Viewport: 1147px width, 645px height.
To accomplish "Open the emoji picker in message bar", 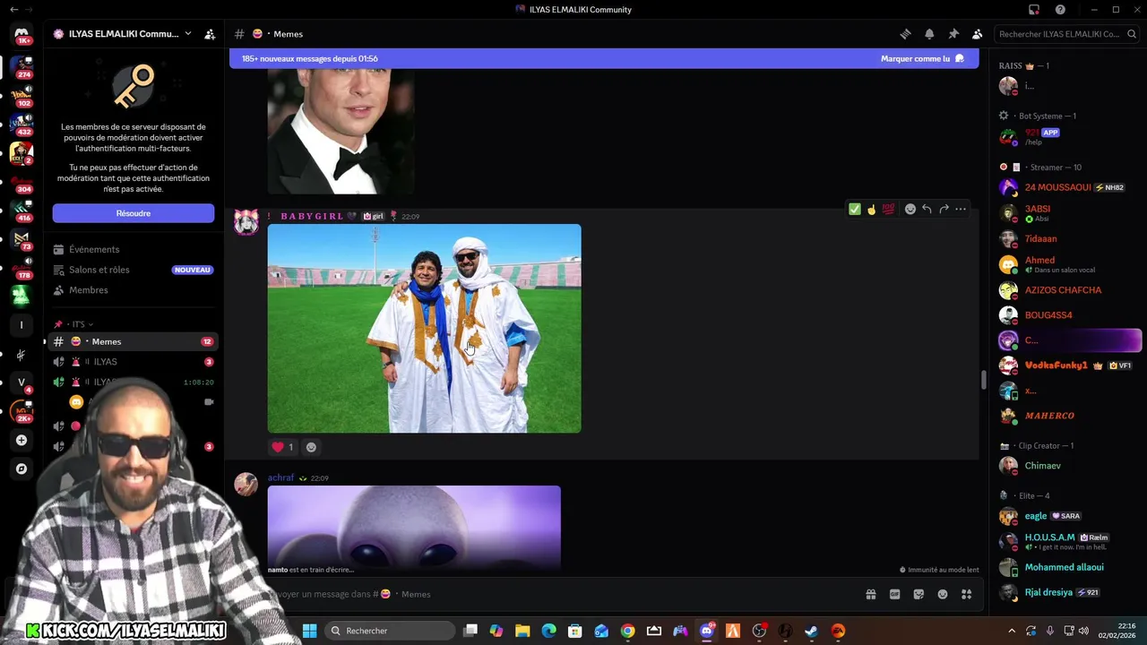I will pyautogui.click(x=943, y=594).
